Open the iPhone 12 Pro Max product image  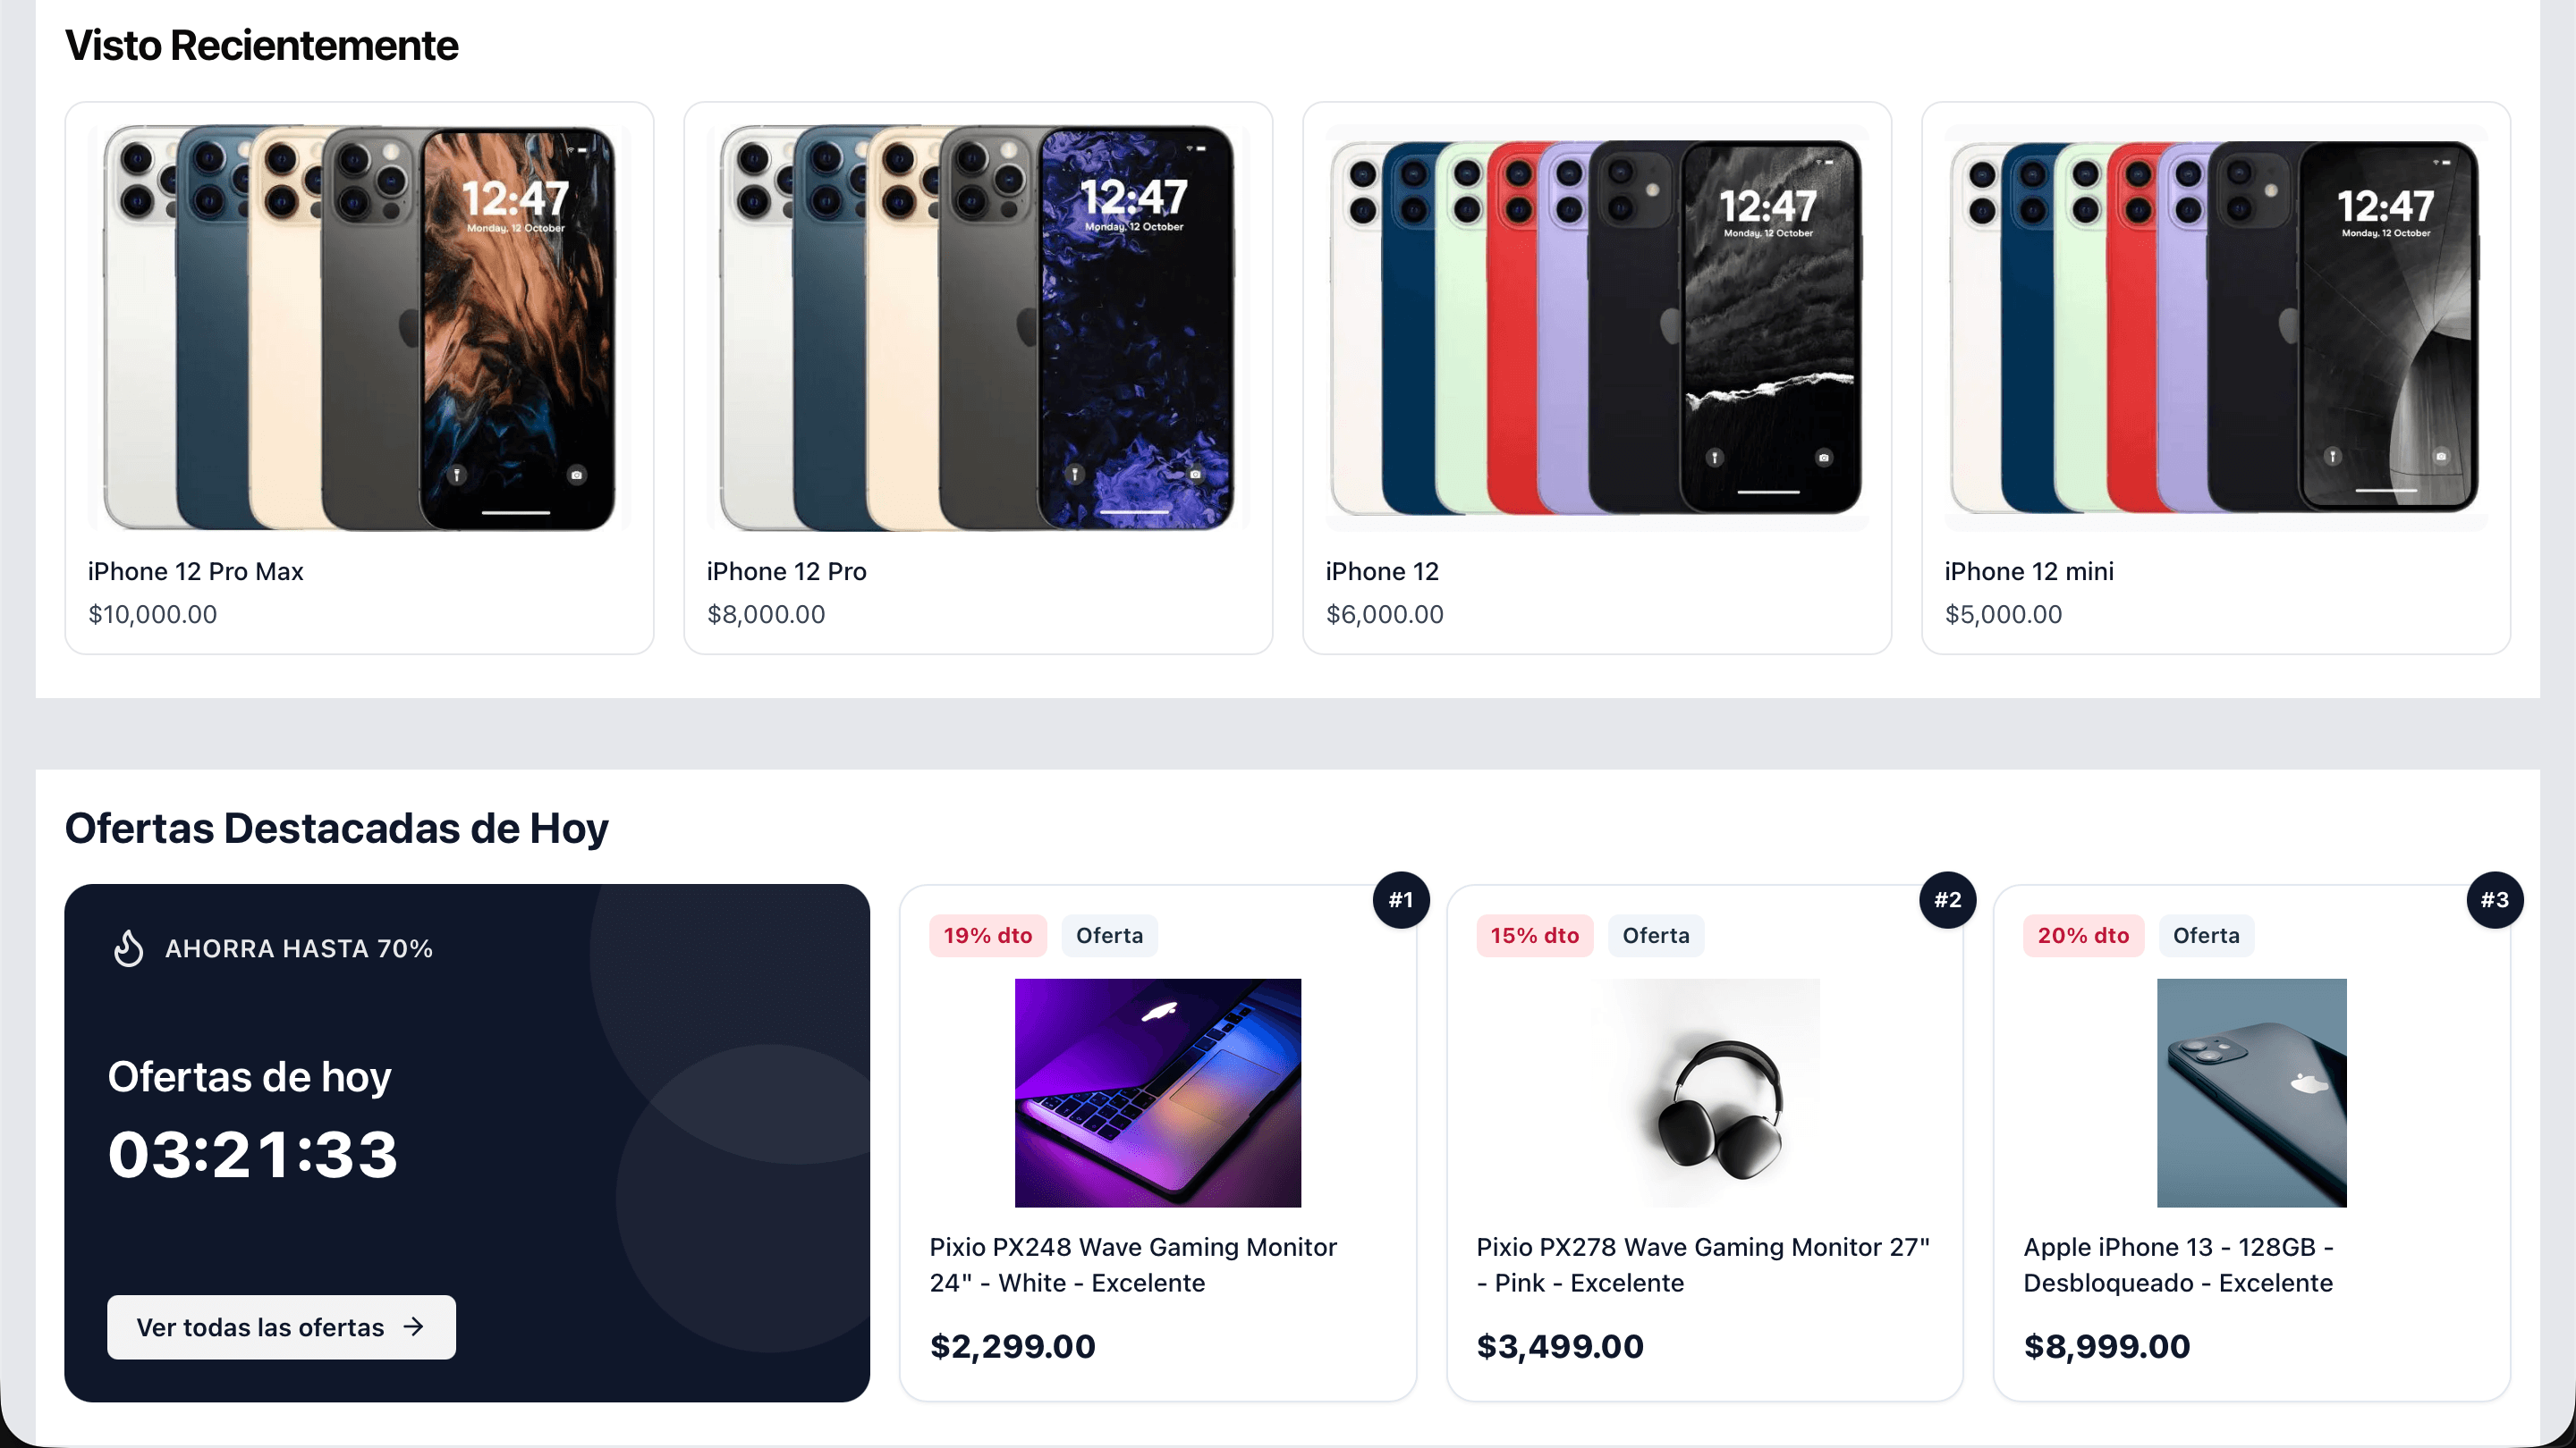pos(359,328)
